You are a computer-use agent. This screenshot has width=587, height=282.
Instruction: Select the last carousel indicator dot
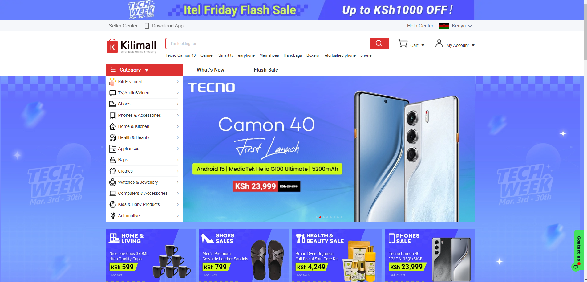(342, 217)
